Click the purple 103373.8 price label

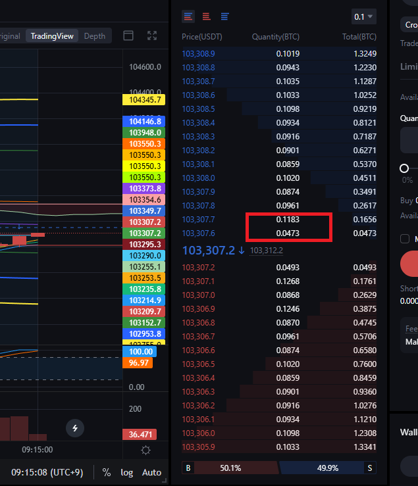144,189
